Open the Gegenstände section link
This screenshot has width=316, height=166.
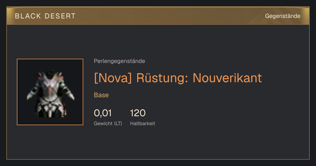point(283,16)
